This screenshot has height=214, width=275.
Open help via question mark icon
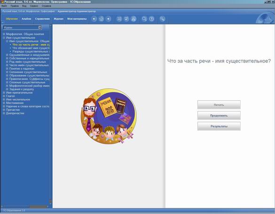151,19
